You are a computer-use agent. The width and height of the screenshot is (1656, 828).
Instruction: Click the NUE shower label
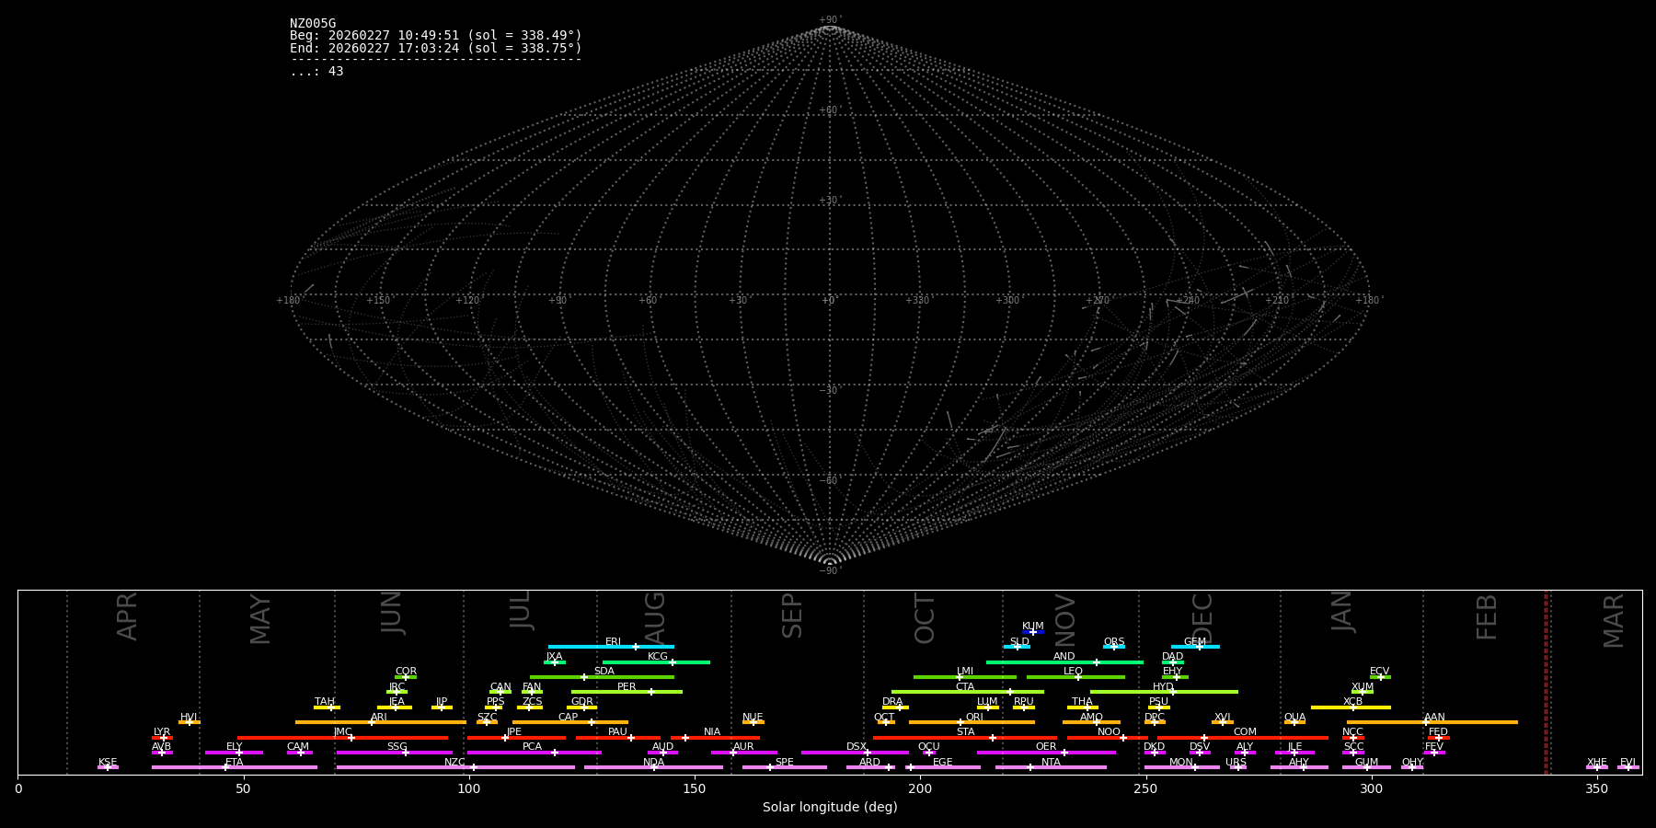753,718
